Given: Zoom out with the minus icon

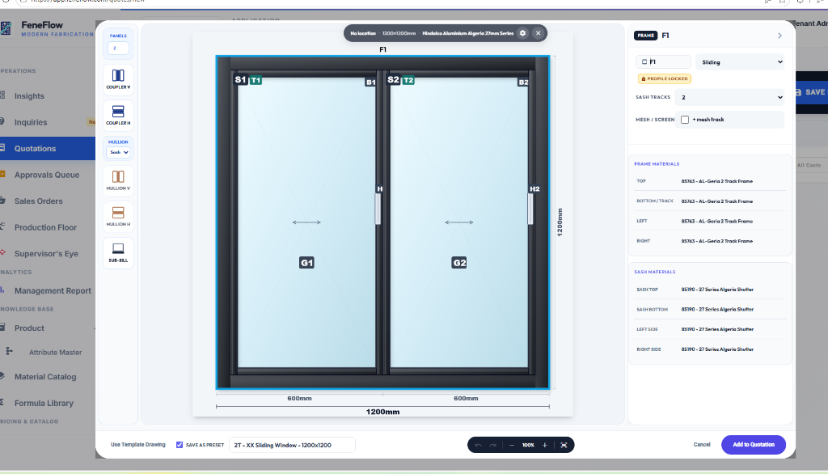Looking at the screenshot, I should pyautogui.click(x=511, y=445).
